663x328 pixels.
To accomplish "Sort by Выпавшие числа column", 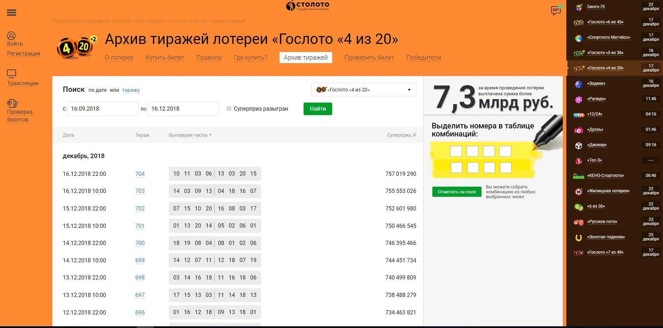I will (190, 135).
